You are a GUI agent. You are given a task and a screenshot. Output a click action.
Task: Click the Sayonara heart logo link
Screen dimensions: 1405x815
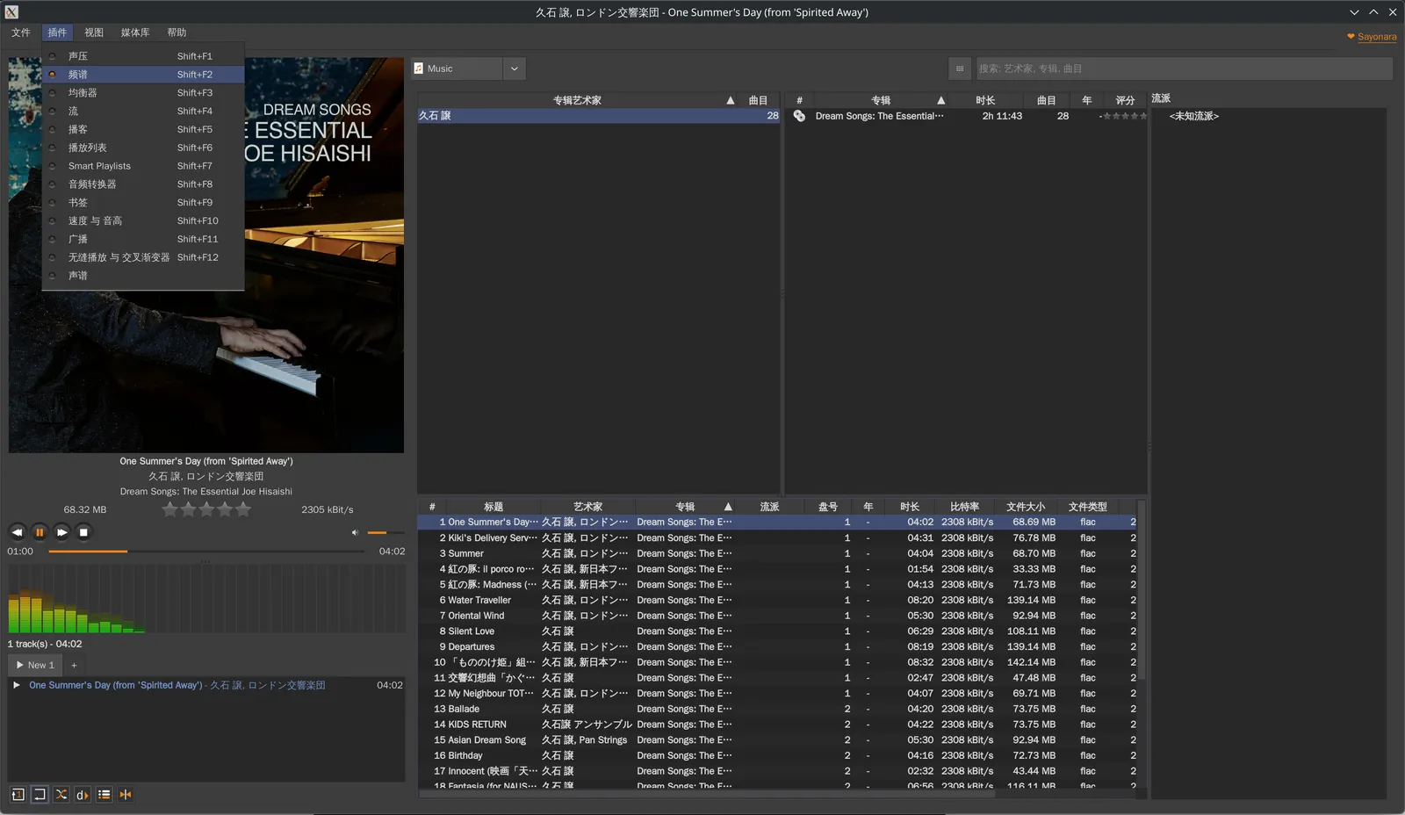[1372, 37]
